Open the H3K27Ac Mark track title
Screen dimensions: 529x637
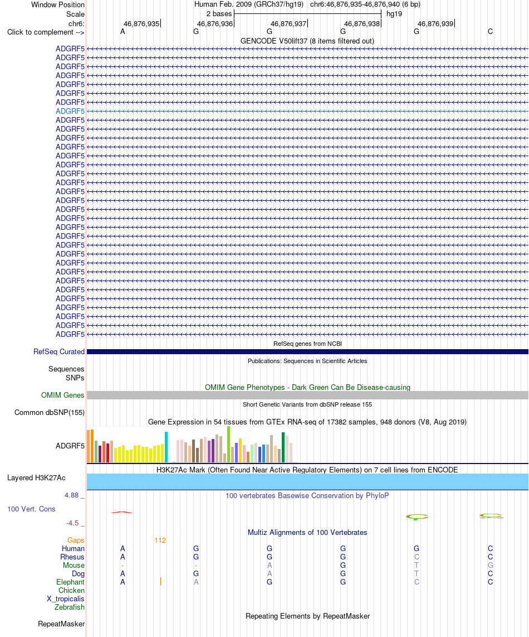[x=307, y=470]
